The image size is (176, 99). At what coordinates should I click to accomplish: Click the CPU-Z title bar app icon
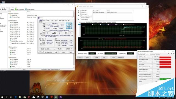pos(39,18)
